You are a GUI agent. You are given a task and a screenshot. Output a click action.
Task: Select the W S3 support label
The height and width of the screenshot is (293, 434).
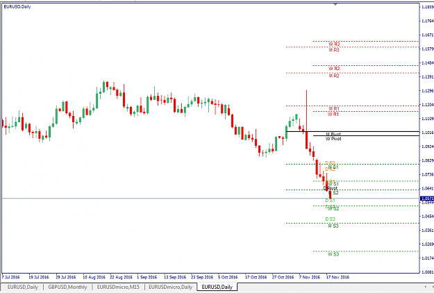coord(333,254)
